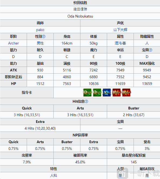Select level 90 HP value 10636

(93, 84)
